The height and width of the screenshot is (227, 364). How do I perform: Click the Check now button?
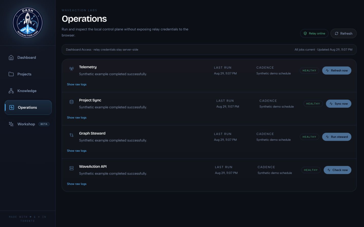(337, 170)
